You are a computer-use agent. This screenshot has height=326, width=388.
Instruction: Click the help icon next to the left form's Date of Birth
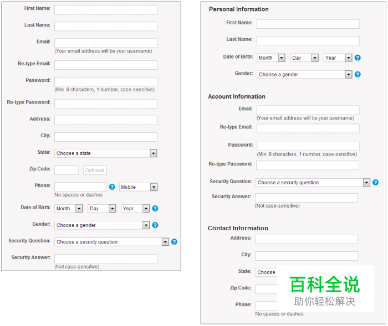click(155, 208)
